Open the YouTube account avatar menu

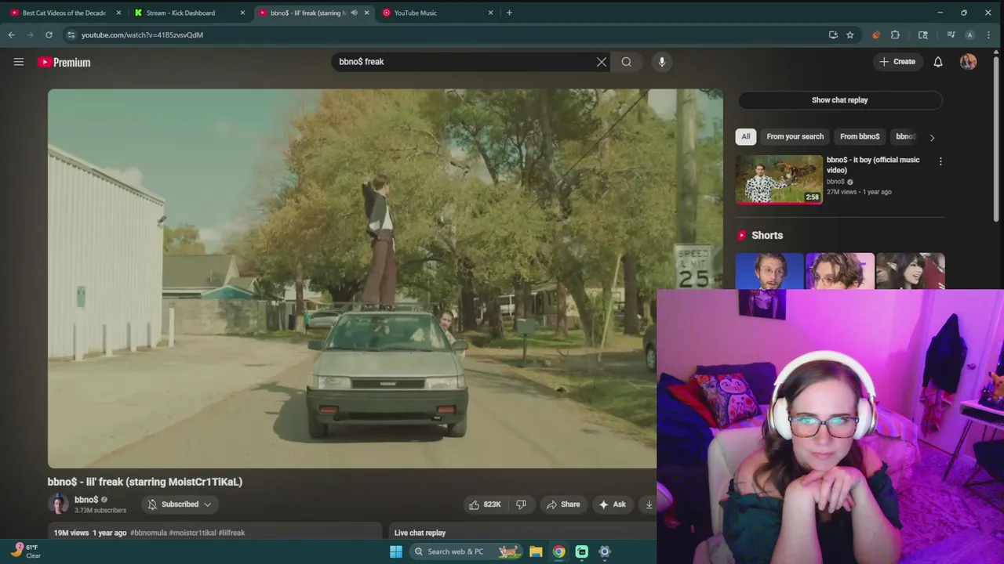coord(968,62)
